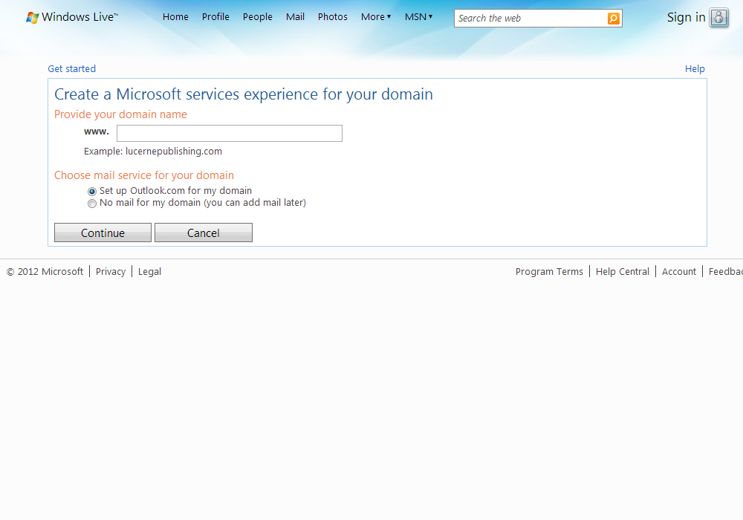
Task: Click the orange web search magnifier icon
Action: click(613, 19)
